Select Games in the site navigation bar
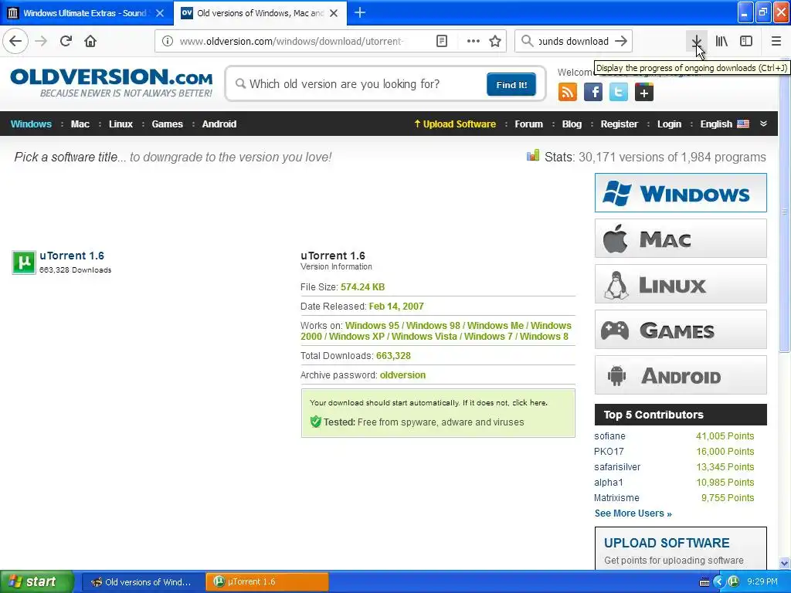The width and height of the screenshot is (791, 593). point(167,124)
